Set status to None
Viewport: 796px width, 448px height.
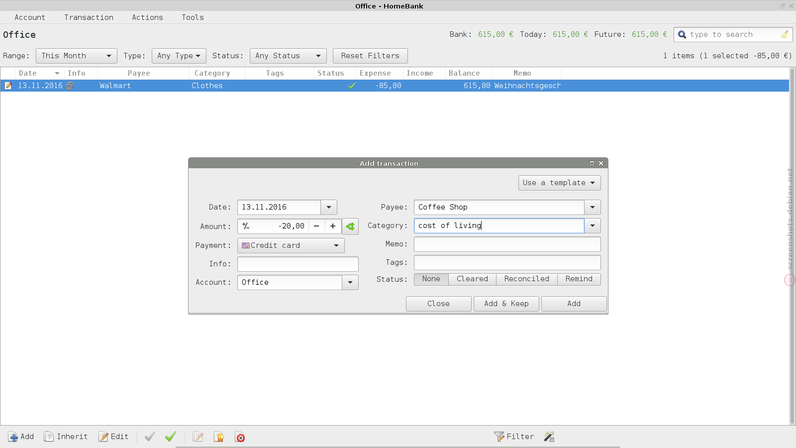pos(431,279)
